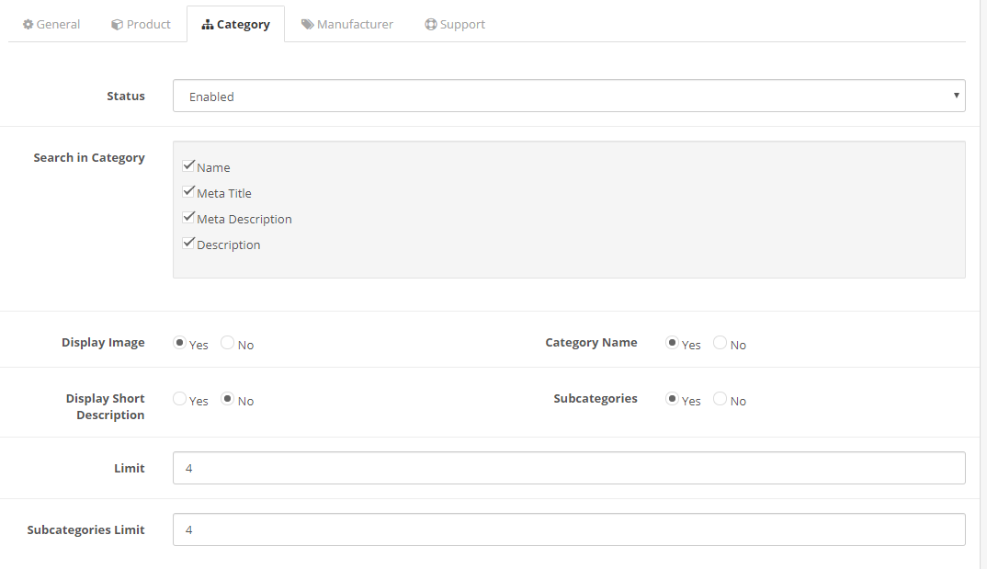
Task: Choose No for Subcategories
Action: point(720,399)
